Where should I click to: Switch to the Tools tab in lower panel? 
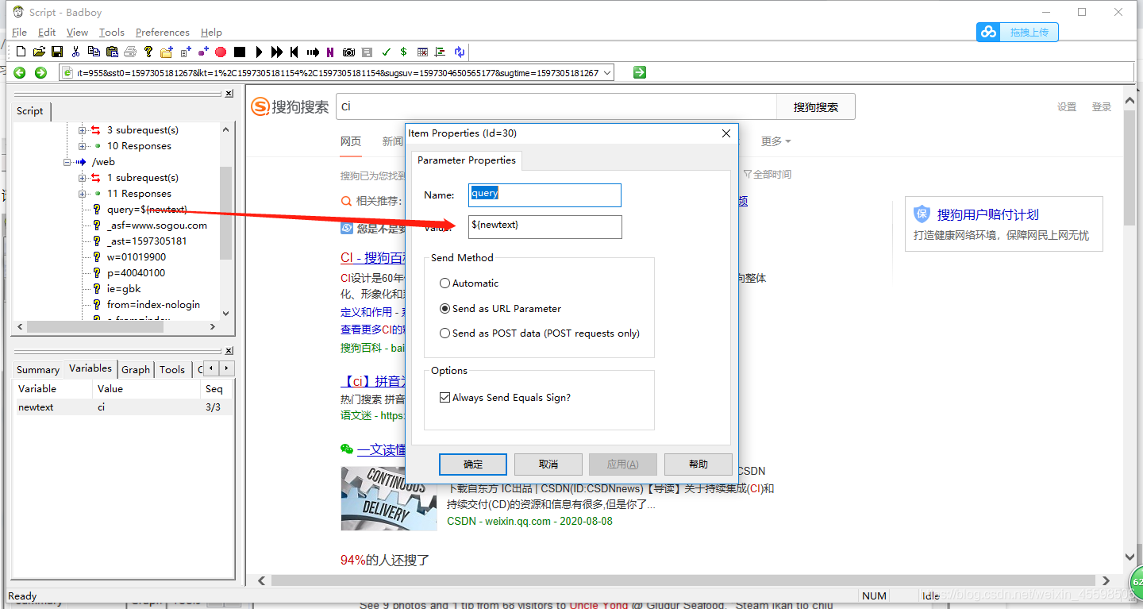171,369
